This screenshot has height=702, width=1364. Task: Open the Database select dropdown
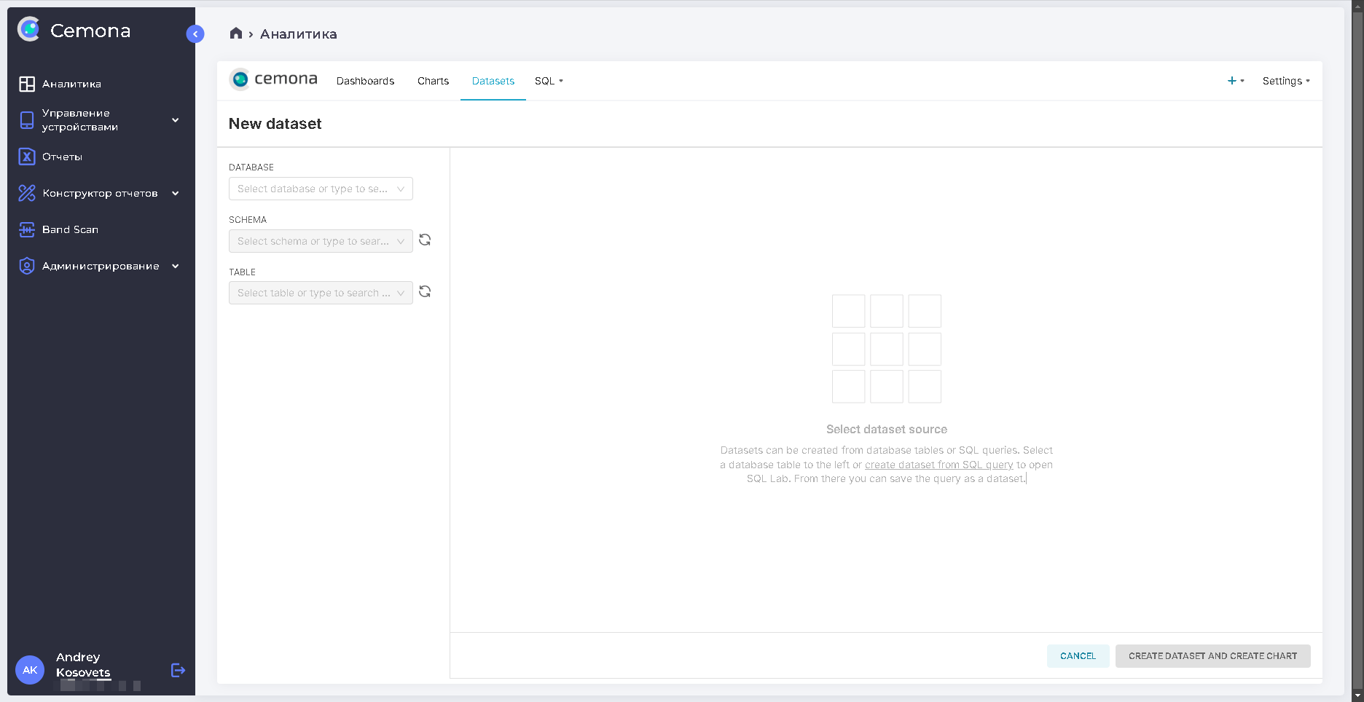(x=321, y=189)
